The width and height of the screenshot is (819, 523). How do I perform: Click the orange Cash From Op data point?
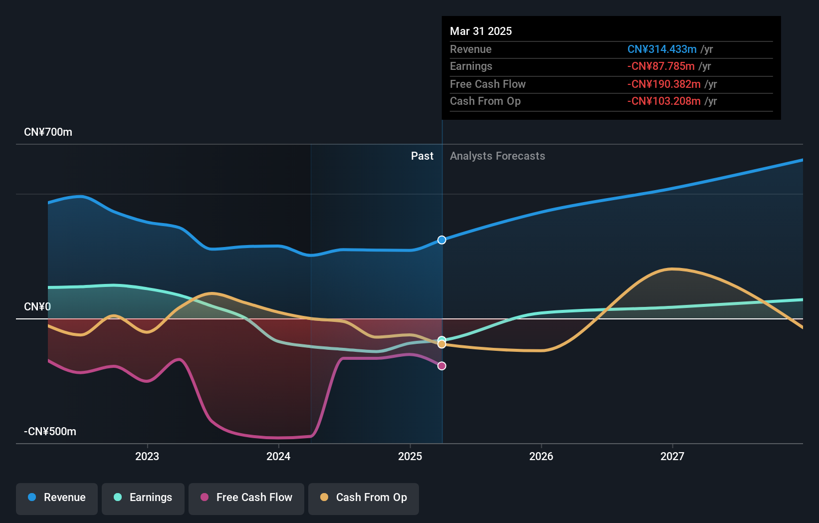point(442,344)
